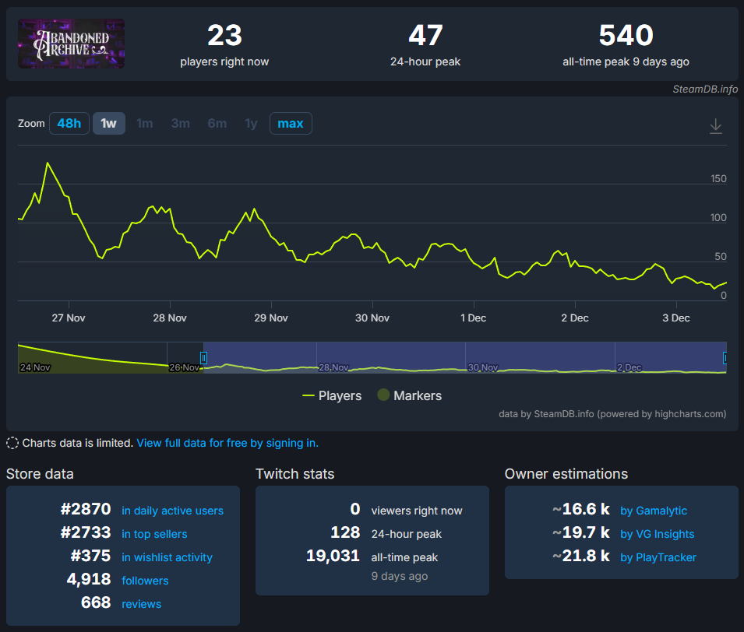The height and width of the screenshot is (632, 744).
Task: Open the 'by Gamalytic' estimation link
Action: coord(654,511)
